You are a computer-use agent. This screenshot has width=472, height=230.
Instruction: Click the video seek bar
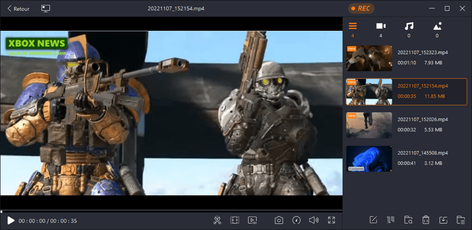pos(171,212)
